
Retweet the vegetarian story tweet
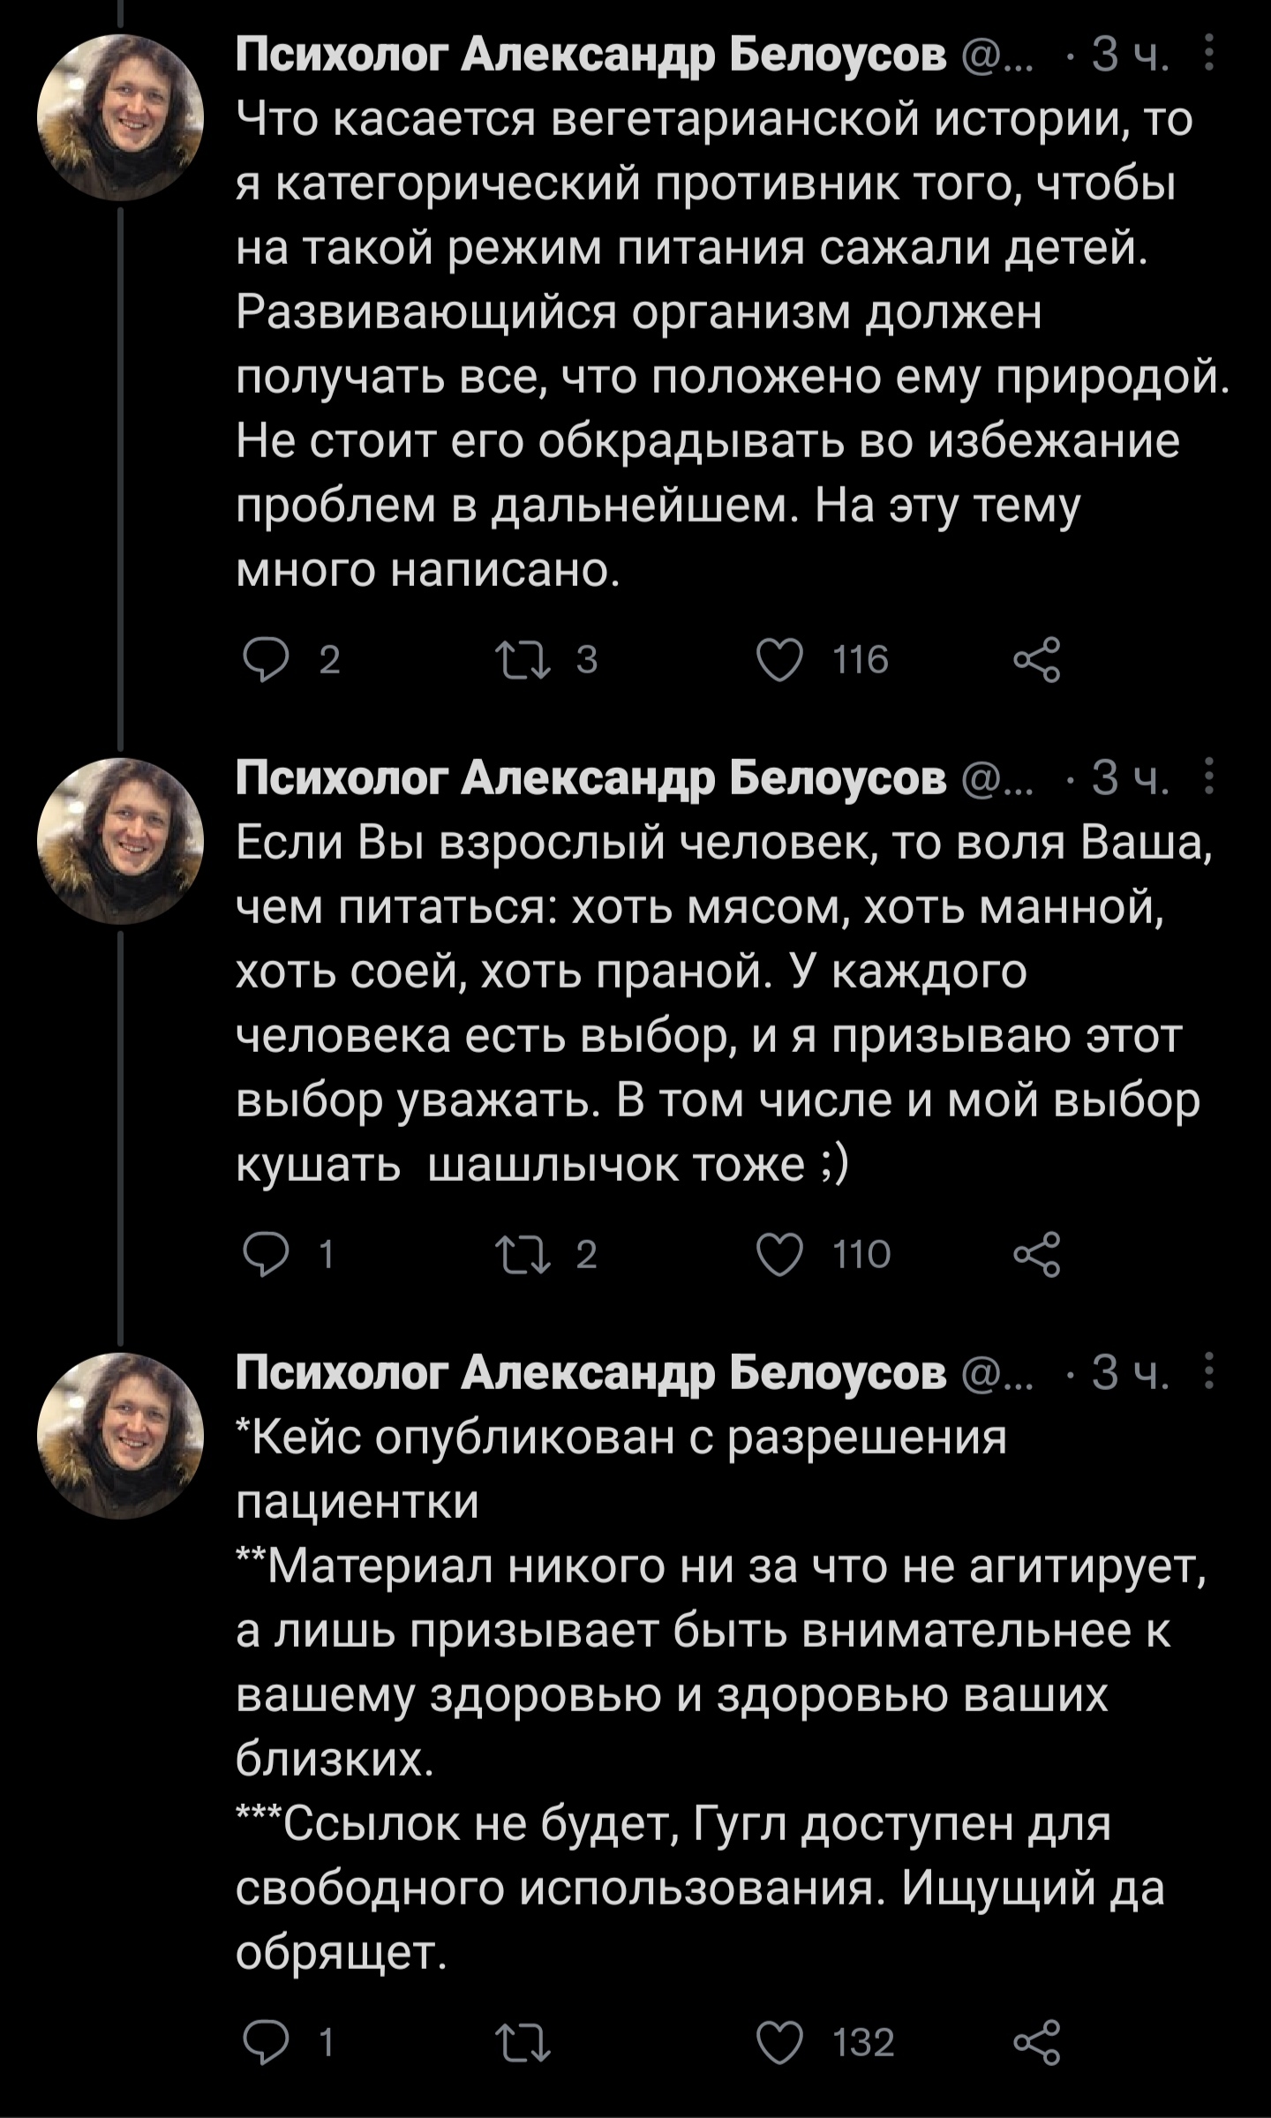point(523,660)
